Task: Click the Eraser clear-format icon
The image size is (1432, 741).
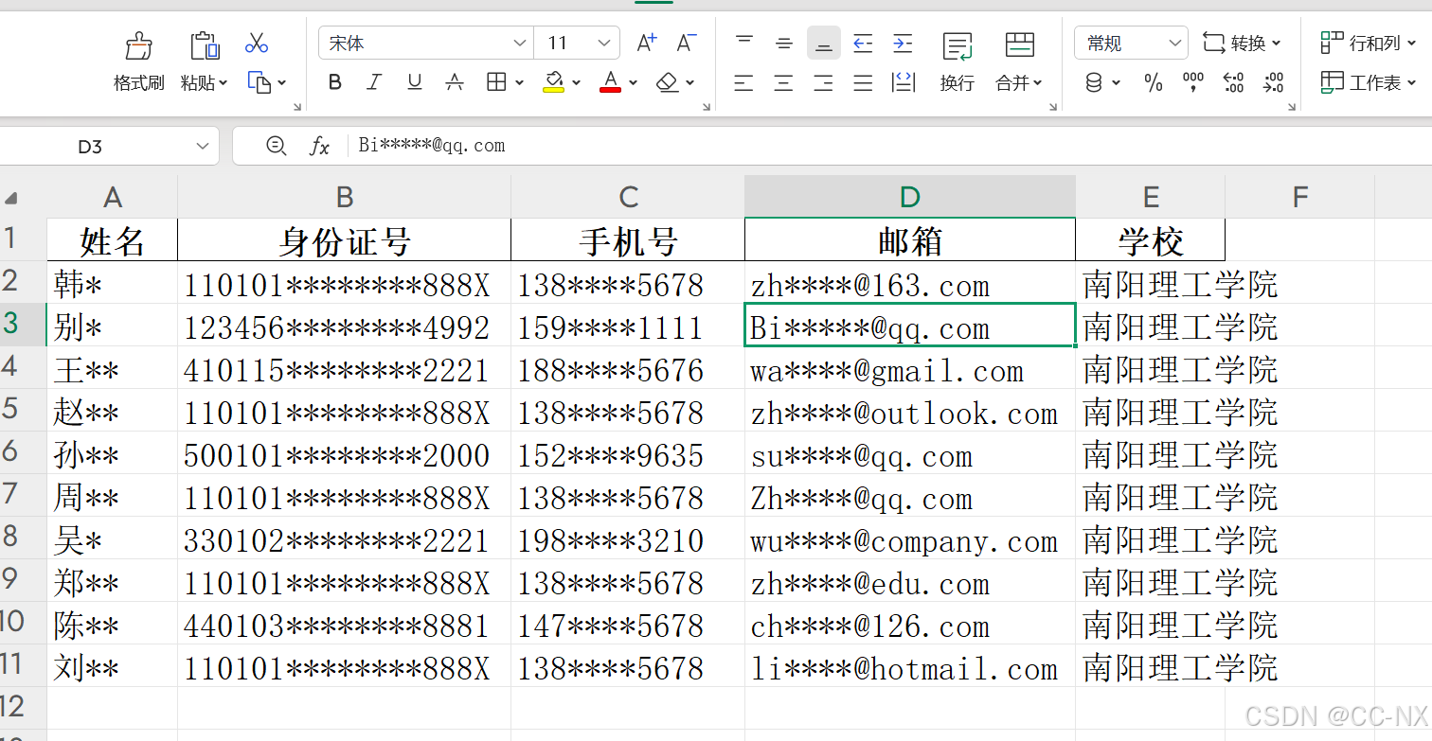Action: pos(668,82)
